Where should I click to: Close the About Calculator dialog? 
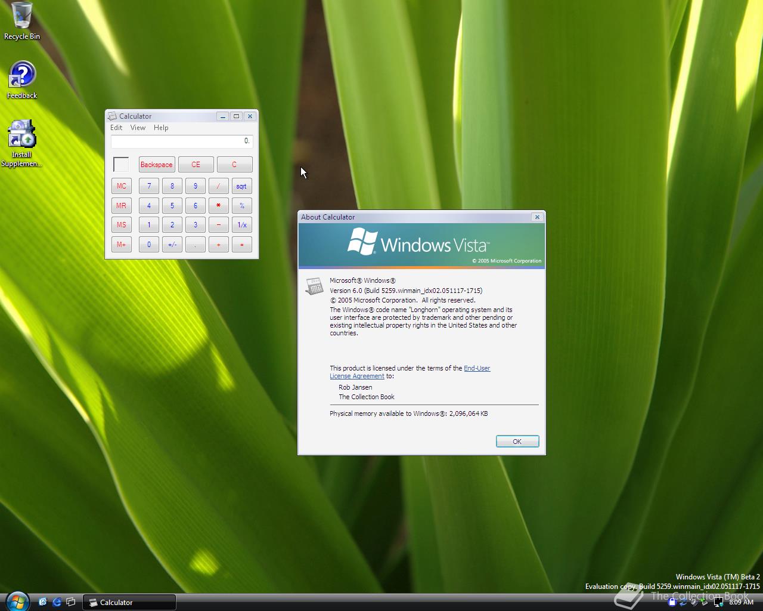537,217
